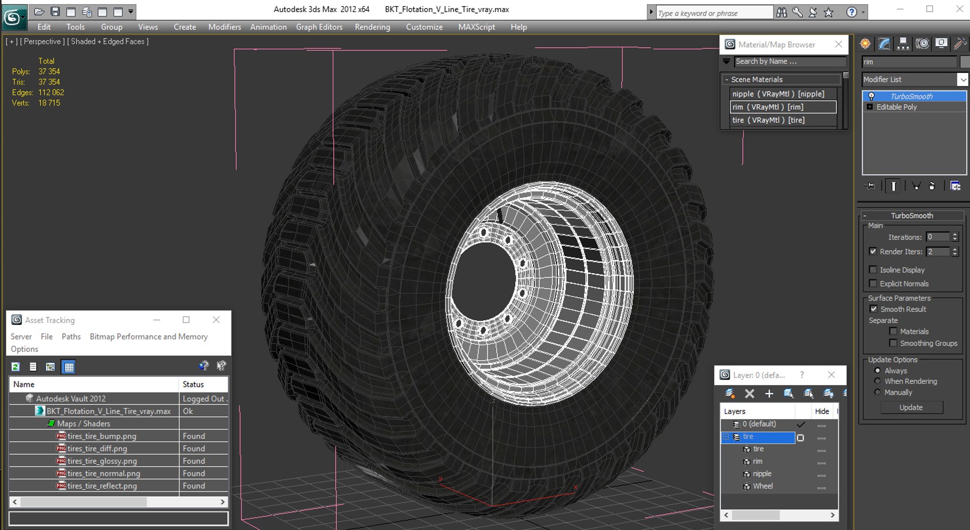
Task: Toggle Show End Result in modifier stack
Action: [893, 186]
